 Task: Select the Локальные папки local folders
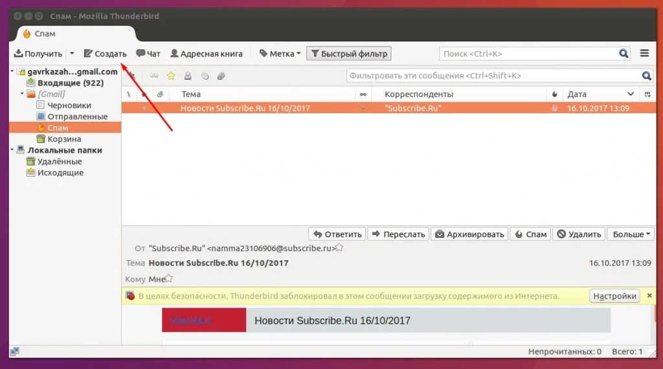coord(64,150)
